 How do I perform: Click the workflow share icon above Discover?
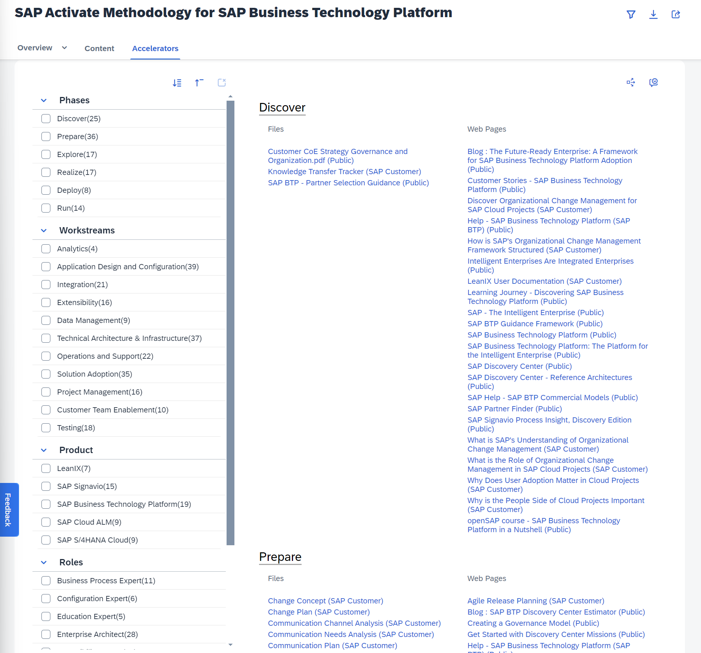point(631,82)
